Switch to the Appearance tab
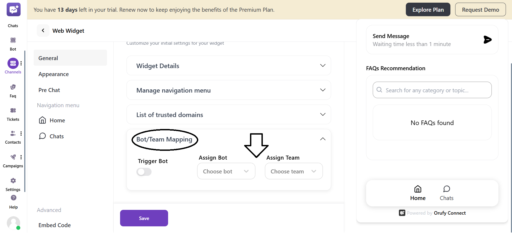 click(x=54, y=74)
